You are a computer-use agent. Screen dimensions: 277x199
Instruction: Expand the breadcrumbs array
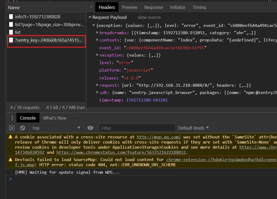click(97, 33)
